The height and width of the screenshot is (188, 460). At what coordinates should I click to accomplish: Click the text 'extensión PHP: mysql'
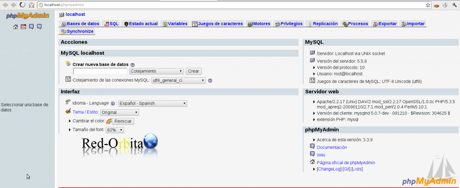[337, 119]
